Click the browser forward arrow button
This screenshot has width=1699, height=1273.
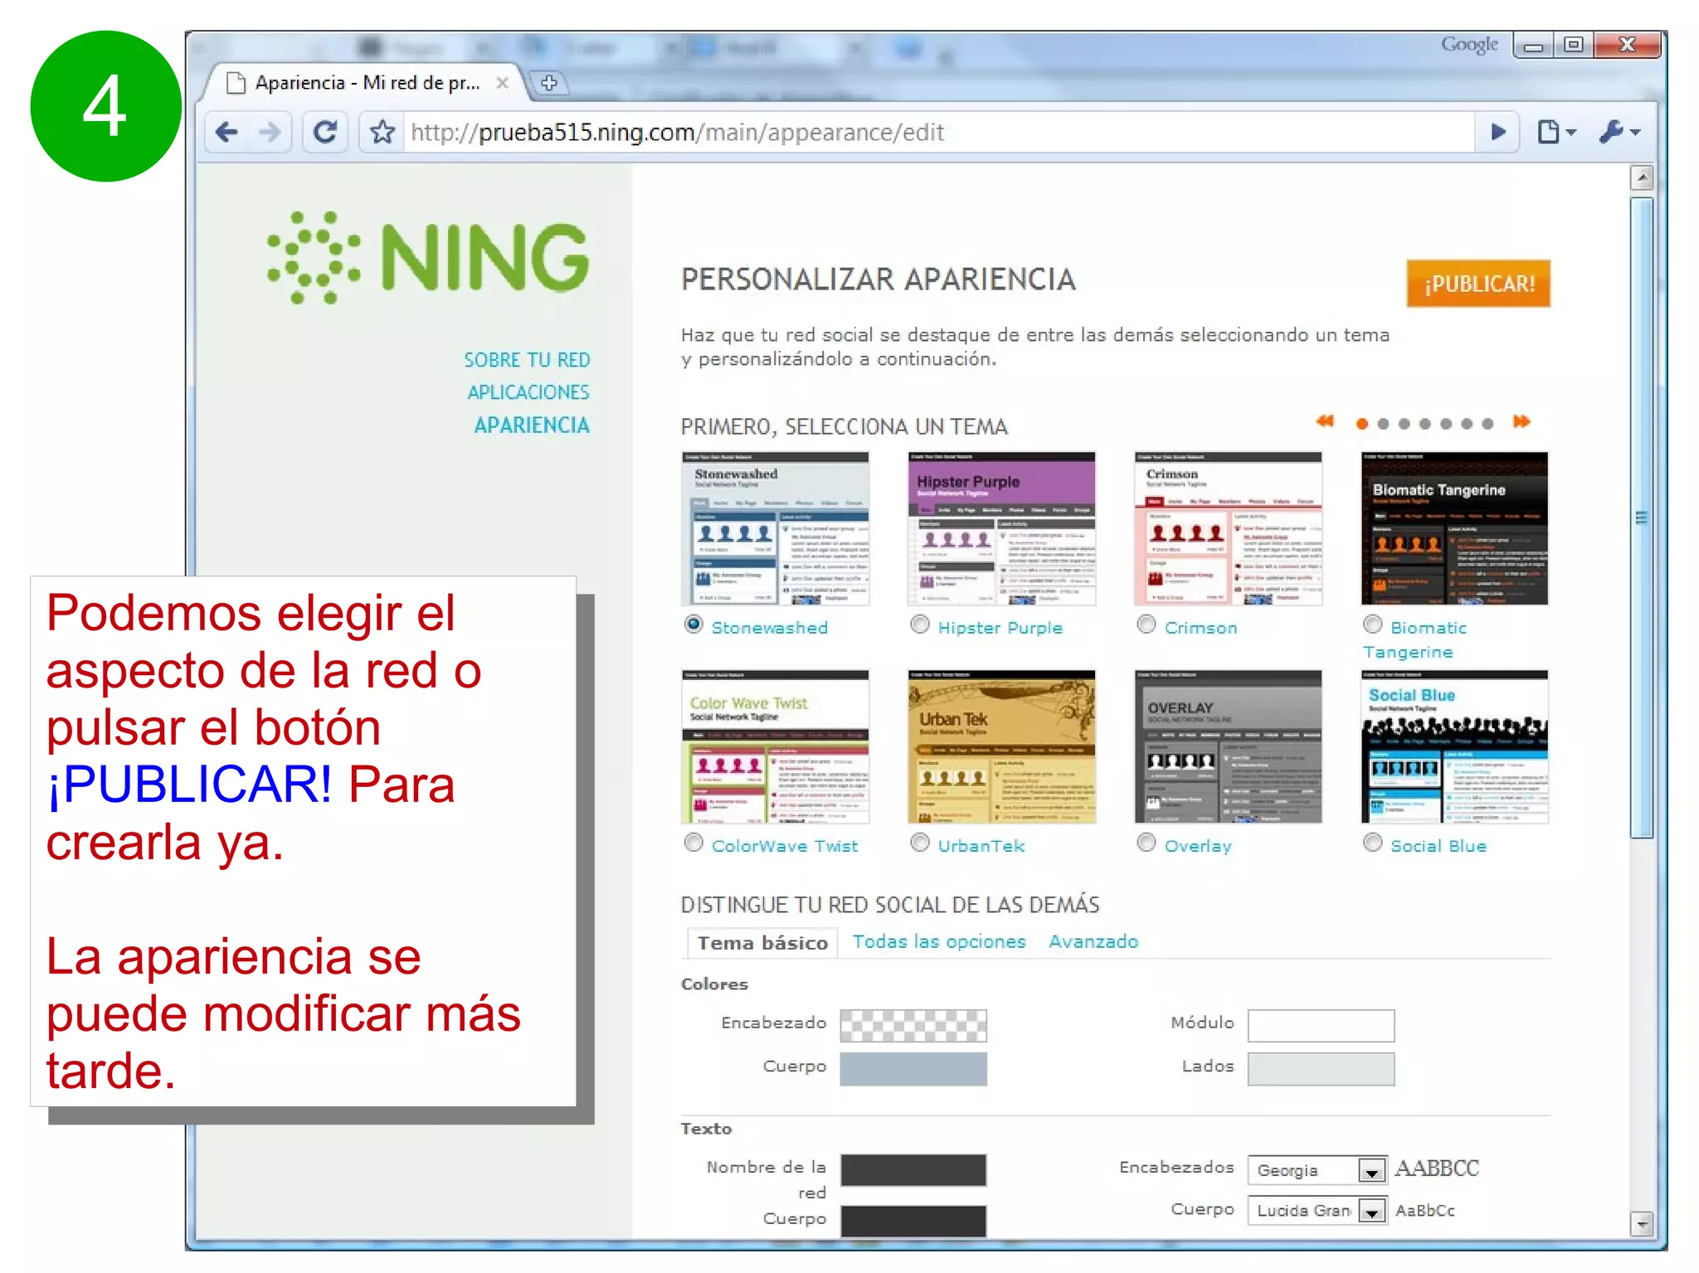pyautogui.click(x=270, y=132)
